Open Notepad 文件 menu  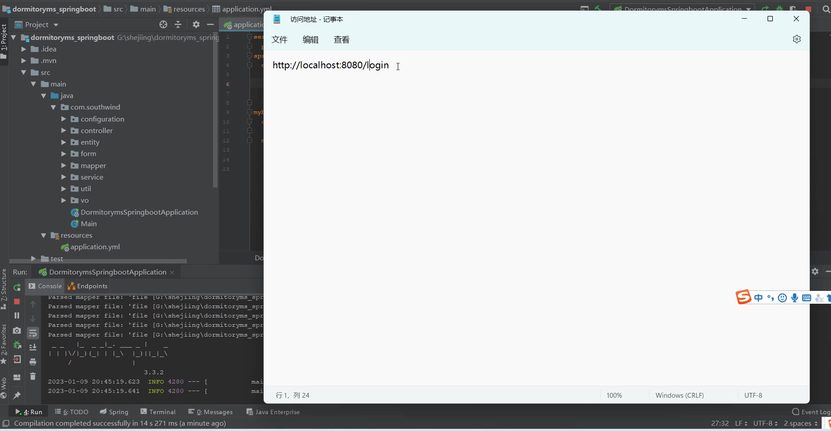tap(280, 39)
